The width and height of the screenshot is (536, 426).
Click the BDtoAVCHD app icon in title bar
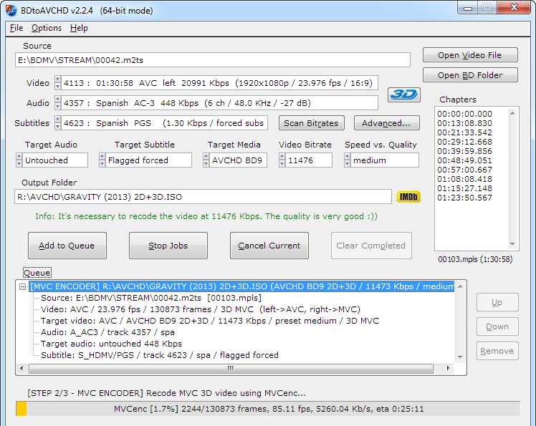(x=11, y=10)
